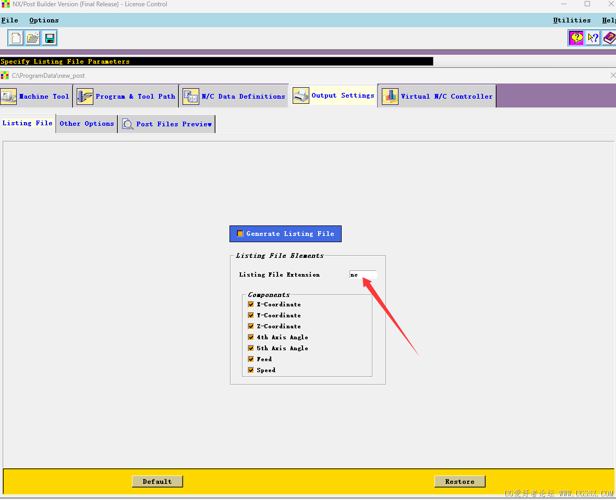Switch to N/C Data Definitions tab

[235, 97]
